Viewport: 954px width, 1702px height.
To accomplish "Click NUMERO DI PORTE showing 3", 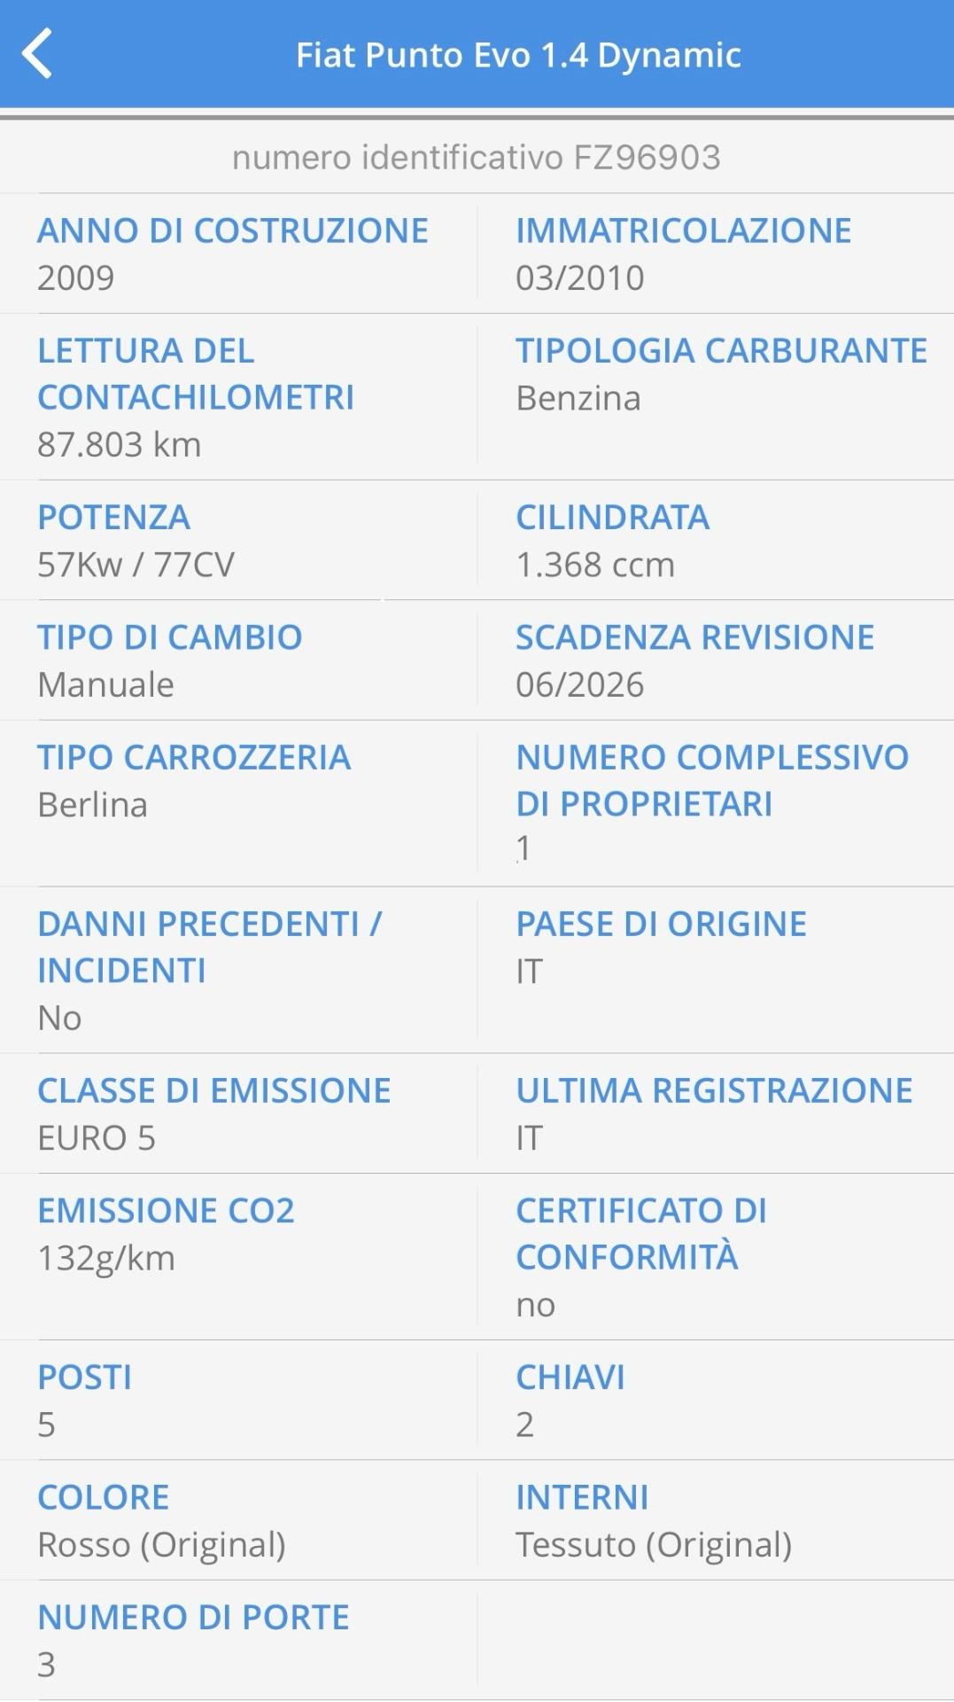I will click(193, 1640).
